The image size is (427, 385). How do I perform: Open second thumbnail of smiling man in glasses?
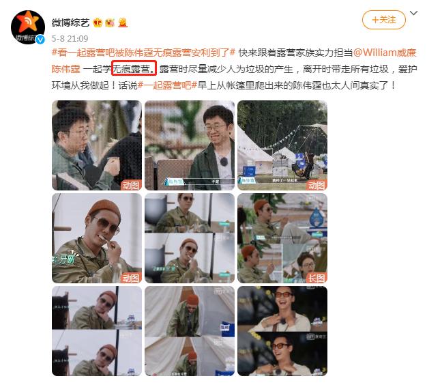tap(190, 145)
